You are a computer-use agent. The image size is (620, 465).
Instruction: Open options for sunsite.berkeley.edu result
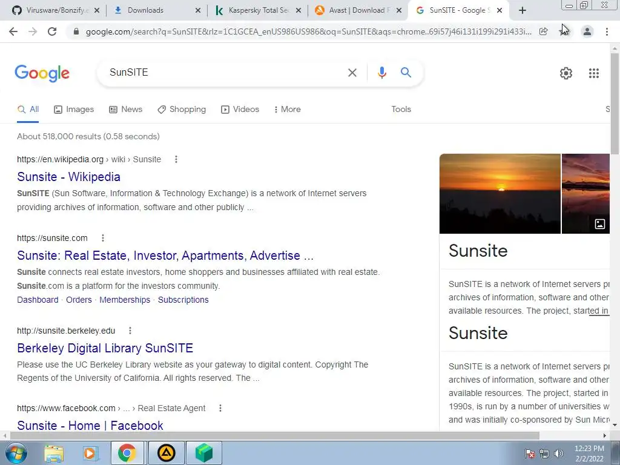[x=130, y=331]
